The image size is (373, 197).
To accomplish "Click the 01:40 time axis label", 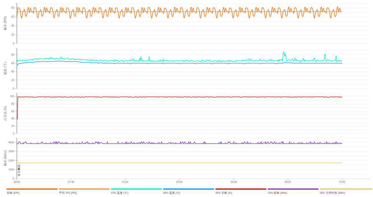I will pos(71,182).
